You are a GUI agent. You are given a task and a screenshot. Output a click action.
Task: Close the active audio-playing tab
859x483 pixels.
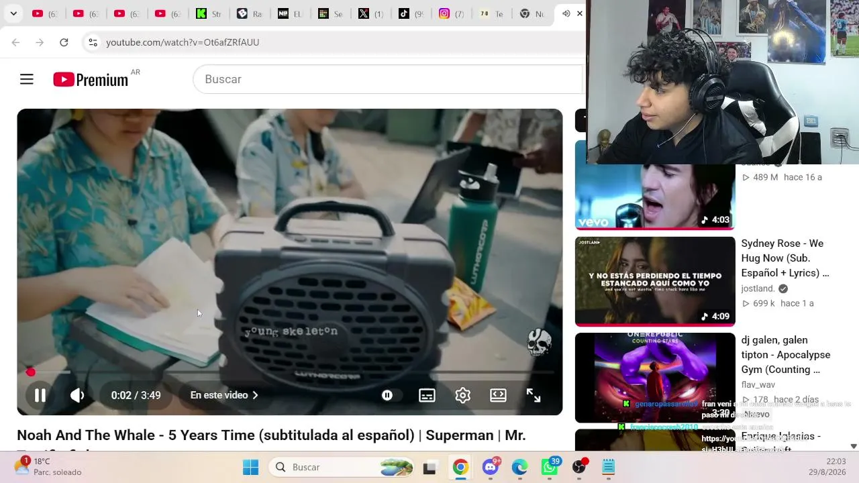[x=580, y=13]
